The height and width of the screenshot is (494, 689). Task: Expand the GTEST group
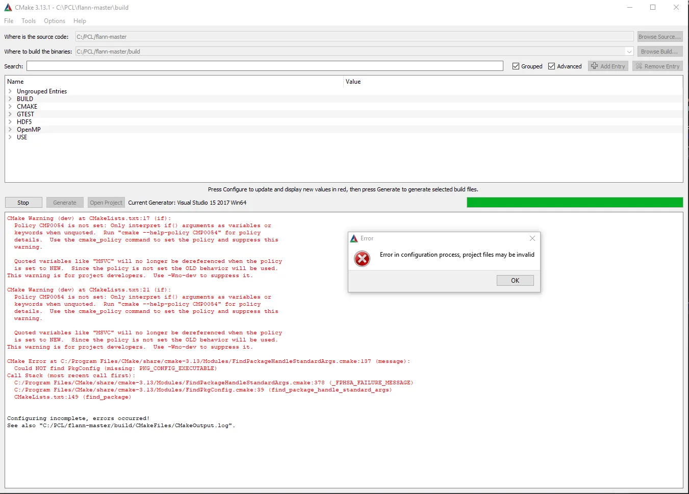coord(10,114)
